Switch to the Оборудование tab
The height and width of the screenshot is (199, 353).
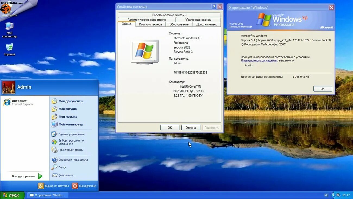point(179,24)
